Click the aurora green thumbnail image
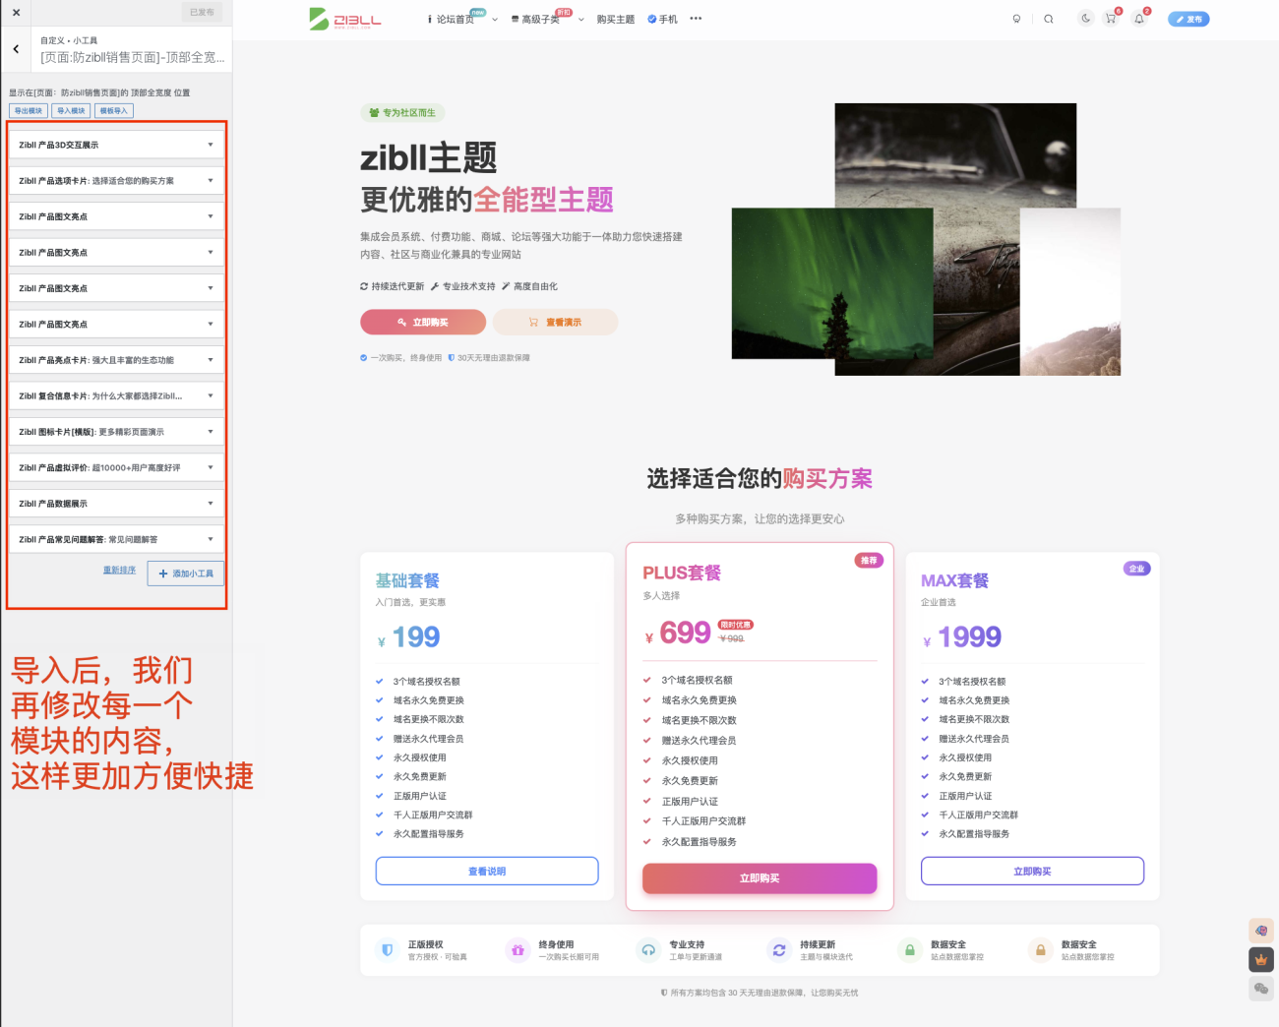 [x=832, y=283]
